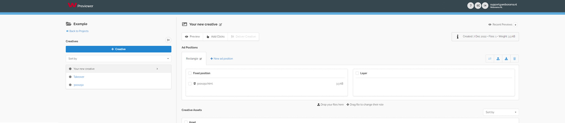The height and width of the screenshot is (123, 565).
Task: Click the Ad Positions heading
Action: point(190,47)
